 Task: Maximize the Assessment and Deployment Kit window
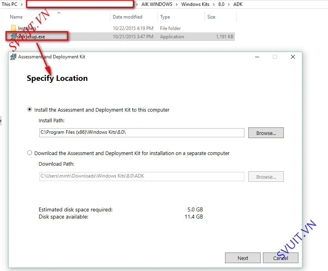point(275,57)
